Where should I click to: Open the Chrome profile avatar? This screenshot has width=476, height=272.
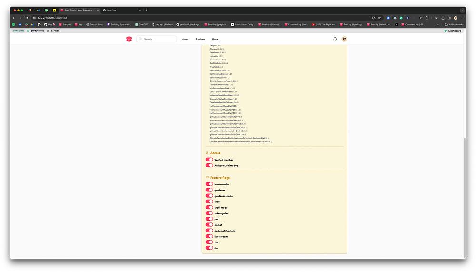point(456,18)
